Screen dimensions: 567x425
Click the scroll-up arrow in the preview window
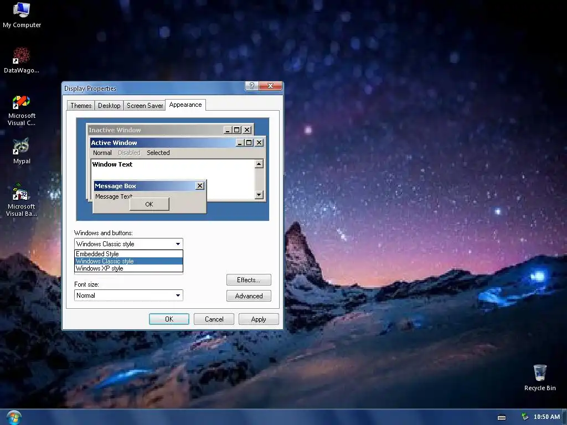point(259,164)
